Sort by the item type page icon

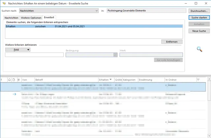14,80
